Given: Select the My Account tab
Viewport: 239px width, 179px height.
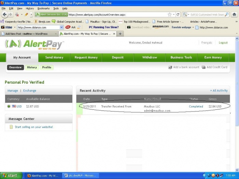Looking at the screenshot, I should pos(22,58).
